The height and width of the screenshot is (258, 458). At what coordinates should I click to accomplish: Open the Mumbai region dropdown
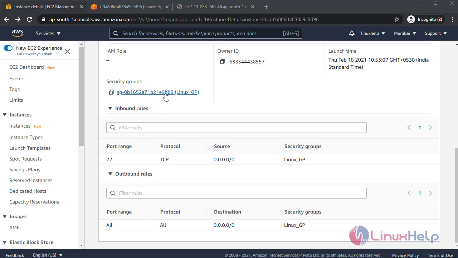[405, 33]
